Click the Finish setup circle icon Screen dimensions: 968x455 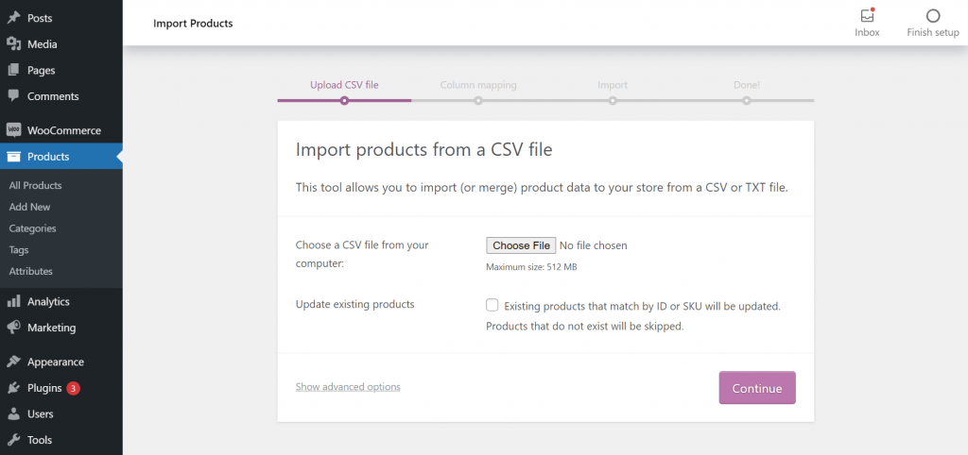[933, 16]
